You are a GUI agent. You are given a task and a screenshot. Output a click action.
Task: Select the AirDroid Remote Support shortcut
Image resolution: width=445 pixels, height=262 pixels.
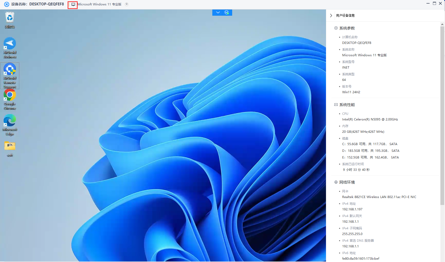coord(10,76)
